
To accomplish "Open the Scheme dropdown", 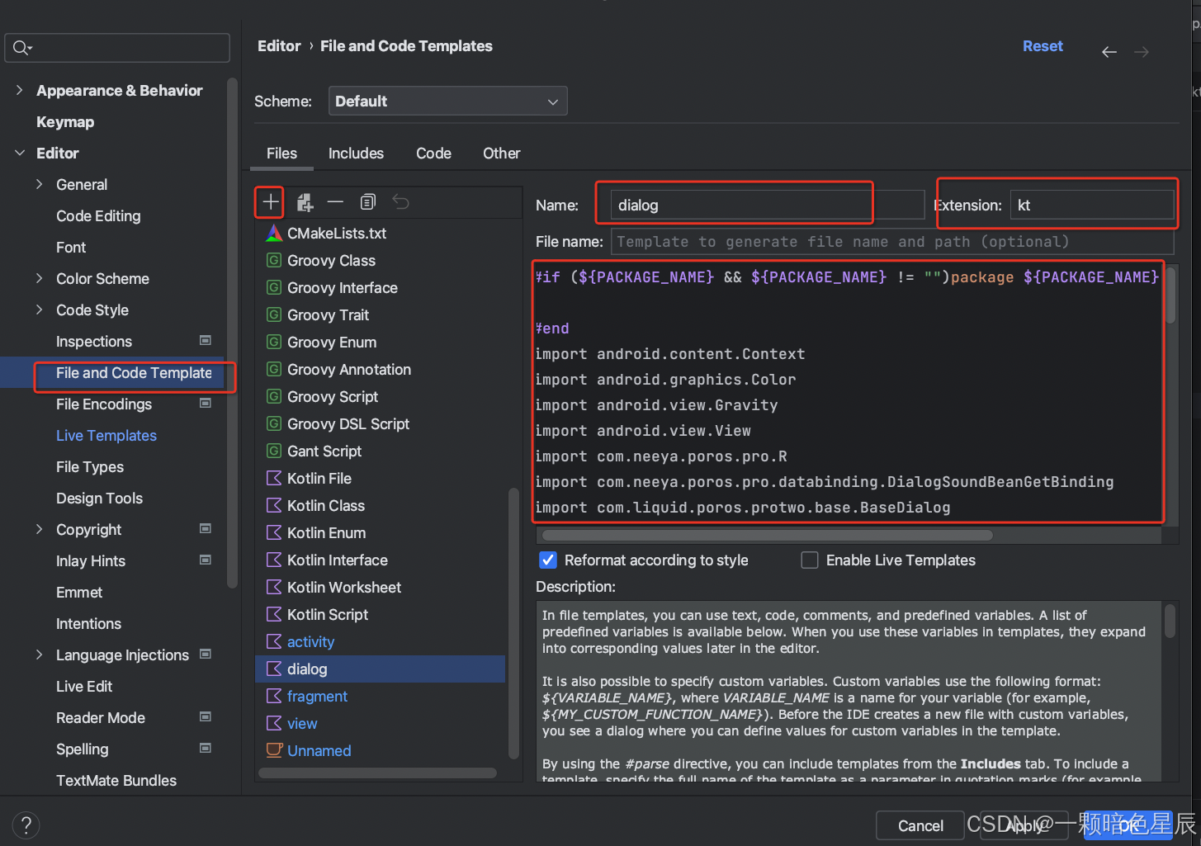I will (447, 102).
